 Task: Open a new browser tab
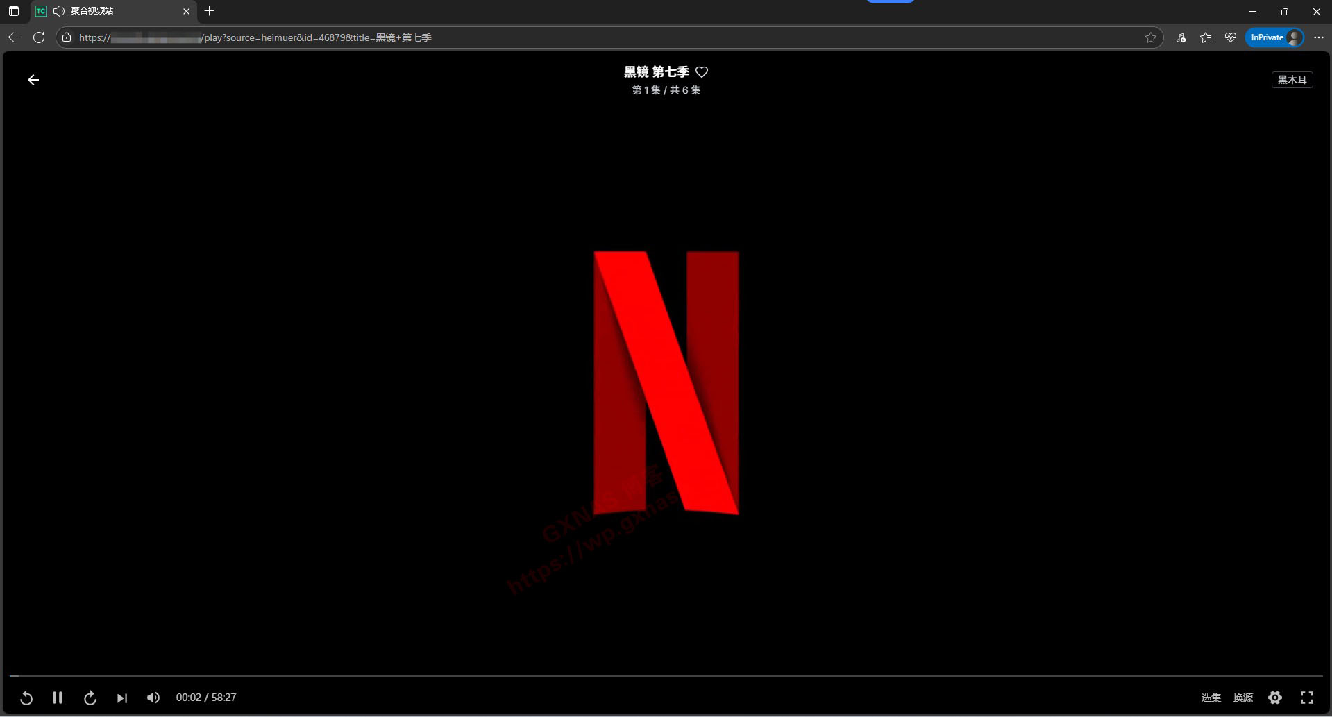coord(210,11)
